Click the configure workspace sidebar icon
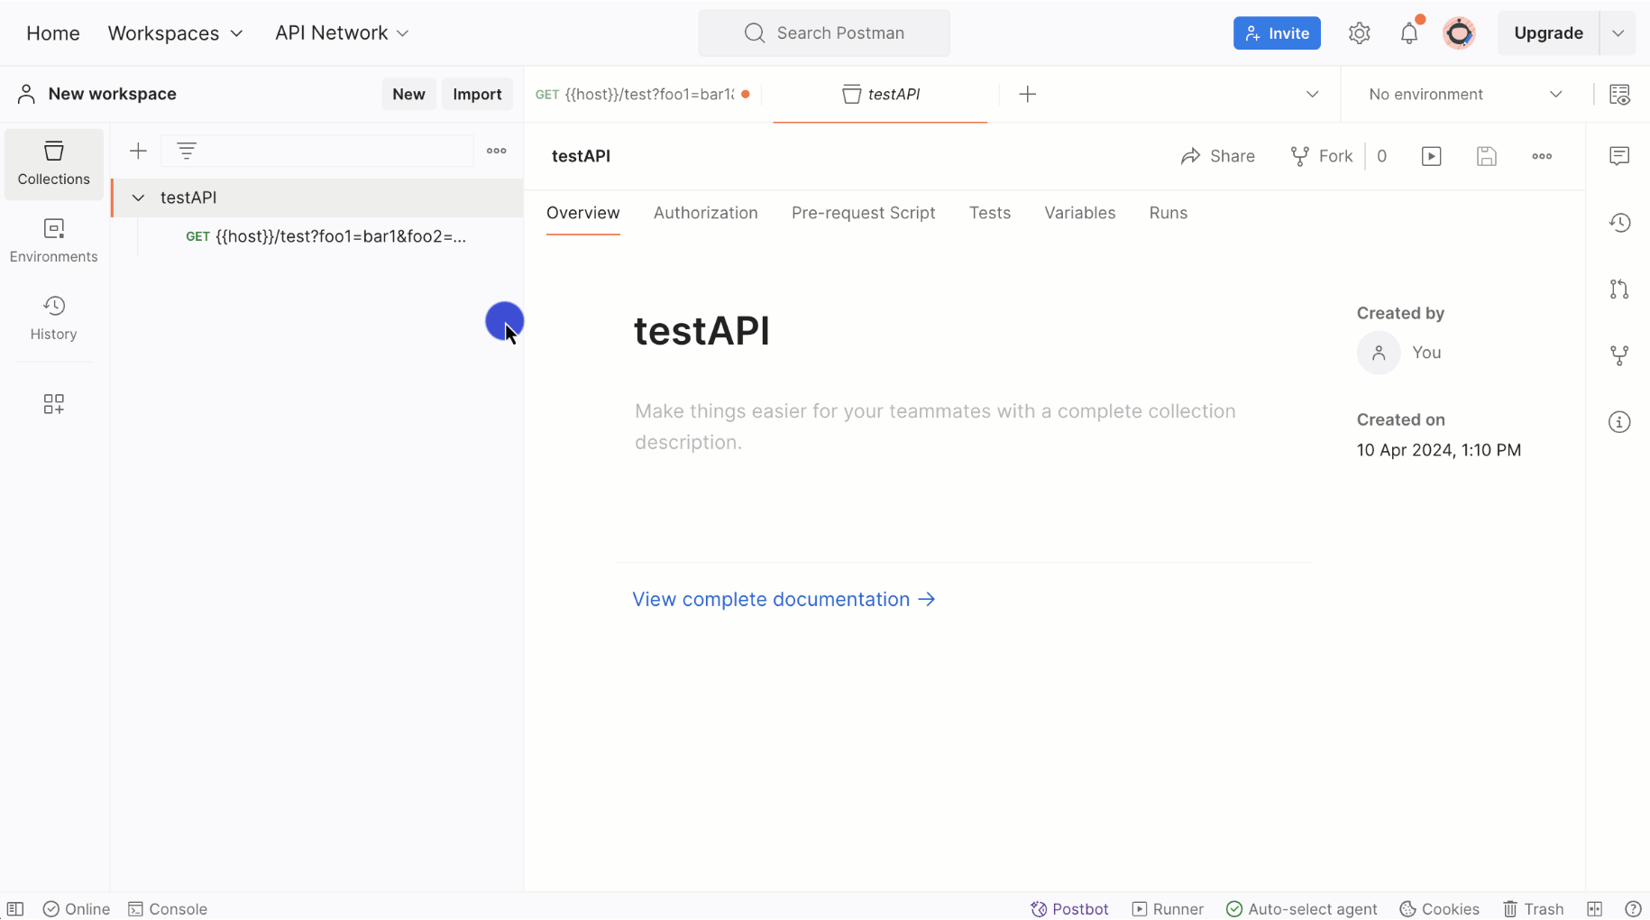Viewport: 1650px width, 920px height. 53,403
